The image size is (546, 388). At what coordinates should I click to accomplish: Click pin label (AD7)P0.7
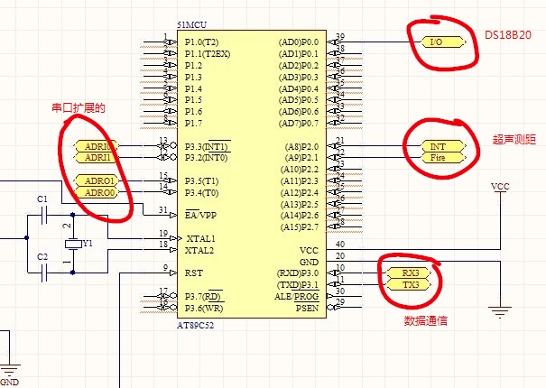tap(299, 124)
